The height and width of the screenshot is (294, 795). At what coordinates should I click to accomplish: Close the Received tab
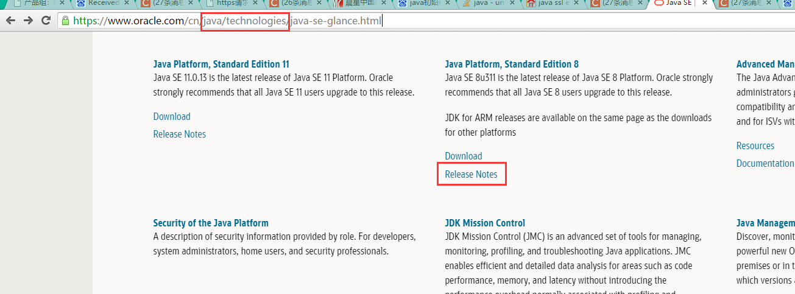tap(125, 3)
